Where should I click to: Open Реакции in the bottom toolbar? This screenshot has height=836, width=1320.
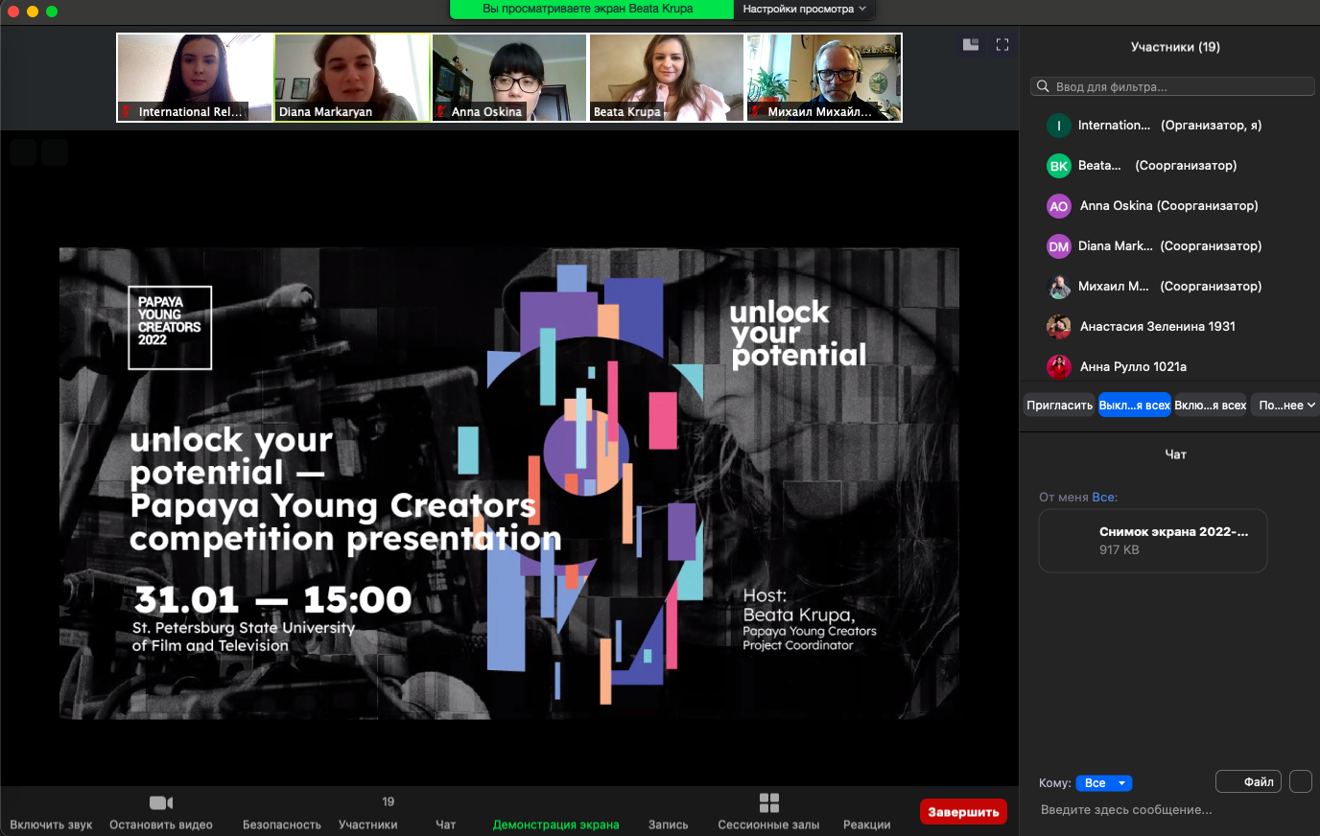[866, 813]
